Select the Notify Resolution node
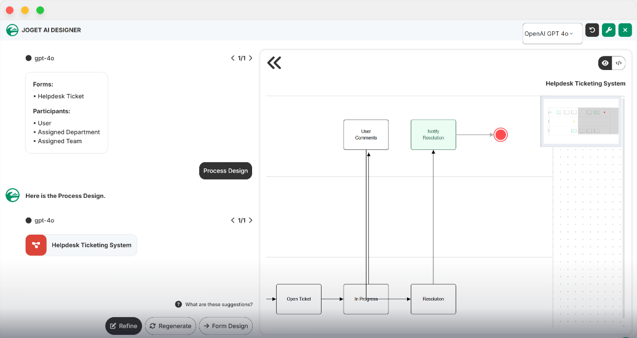Screen dimensions: 637x338 click(433, 135)
